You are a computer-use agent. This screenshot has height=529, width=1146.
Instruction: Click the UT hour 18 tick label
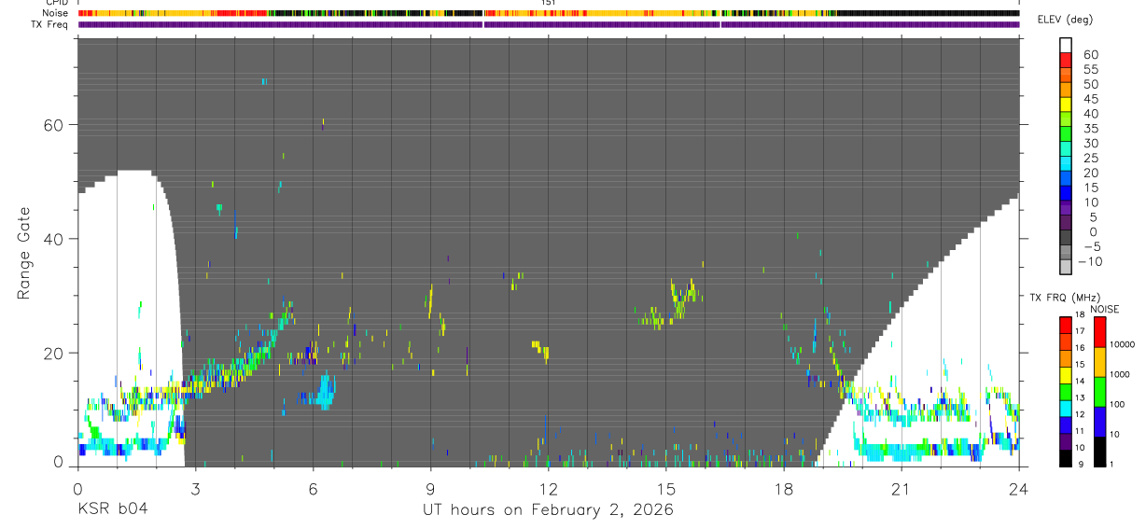point(784,488)
